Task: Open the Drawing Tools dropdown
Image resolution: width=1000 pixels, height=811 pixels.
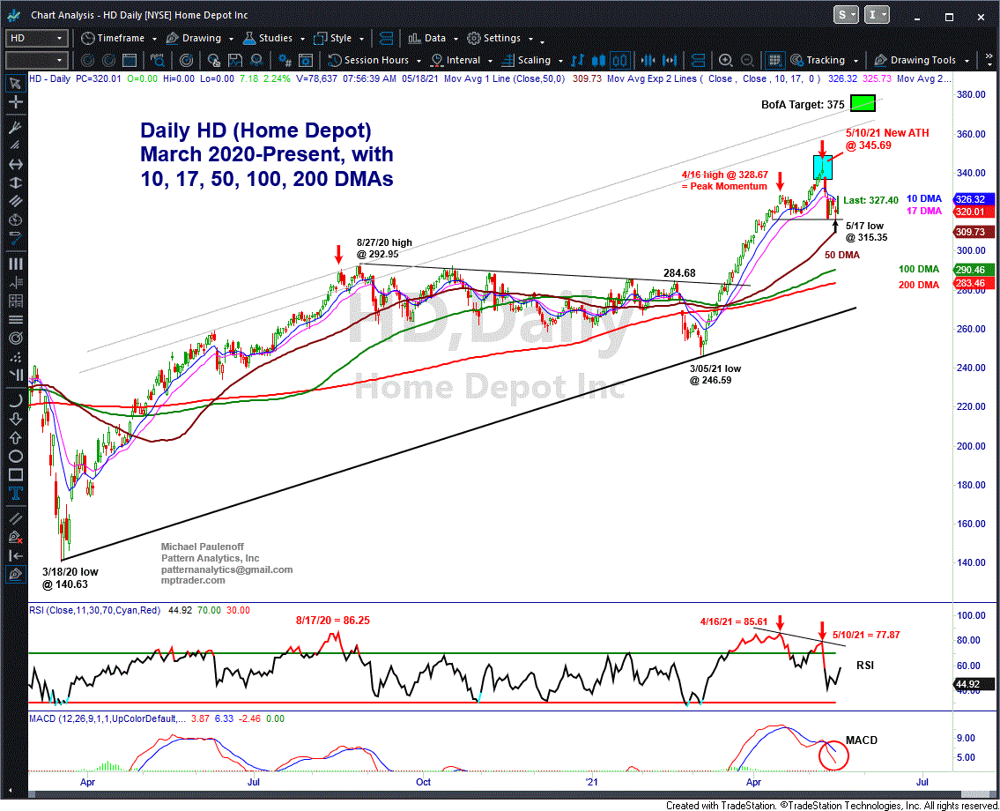Action: (x=922, y=60)
